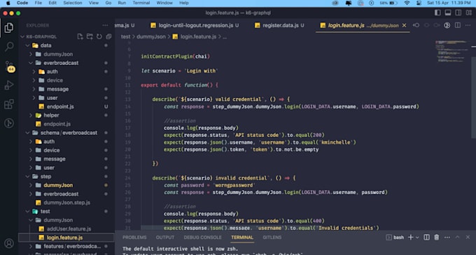Switch to register.data.js tab
Viewport: 476px width, 255px height.
[x=279, y=25]
